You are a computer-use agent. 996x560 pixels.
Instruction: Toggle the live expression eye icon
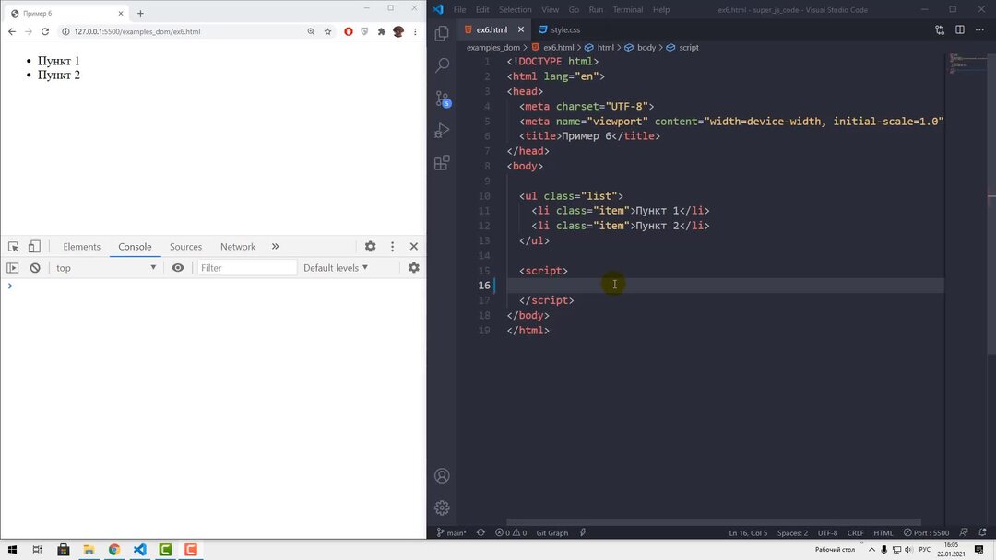point(178,268)
